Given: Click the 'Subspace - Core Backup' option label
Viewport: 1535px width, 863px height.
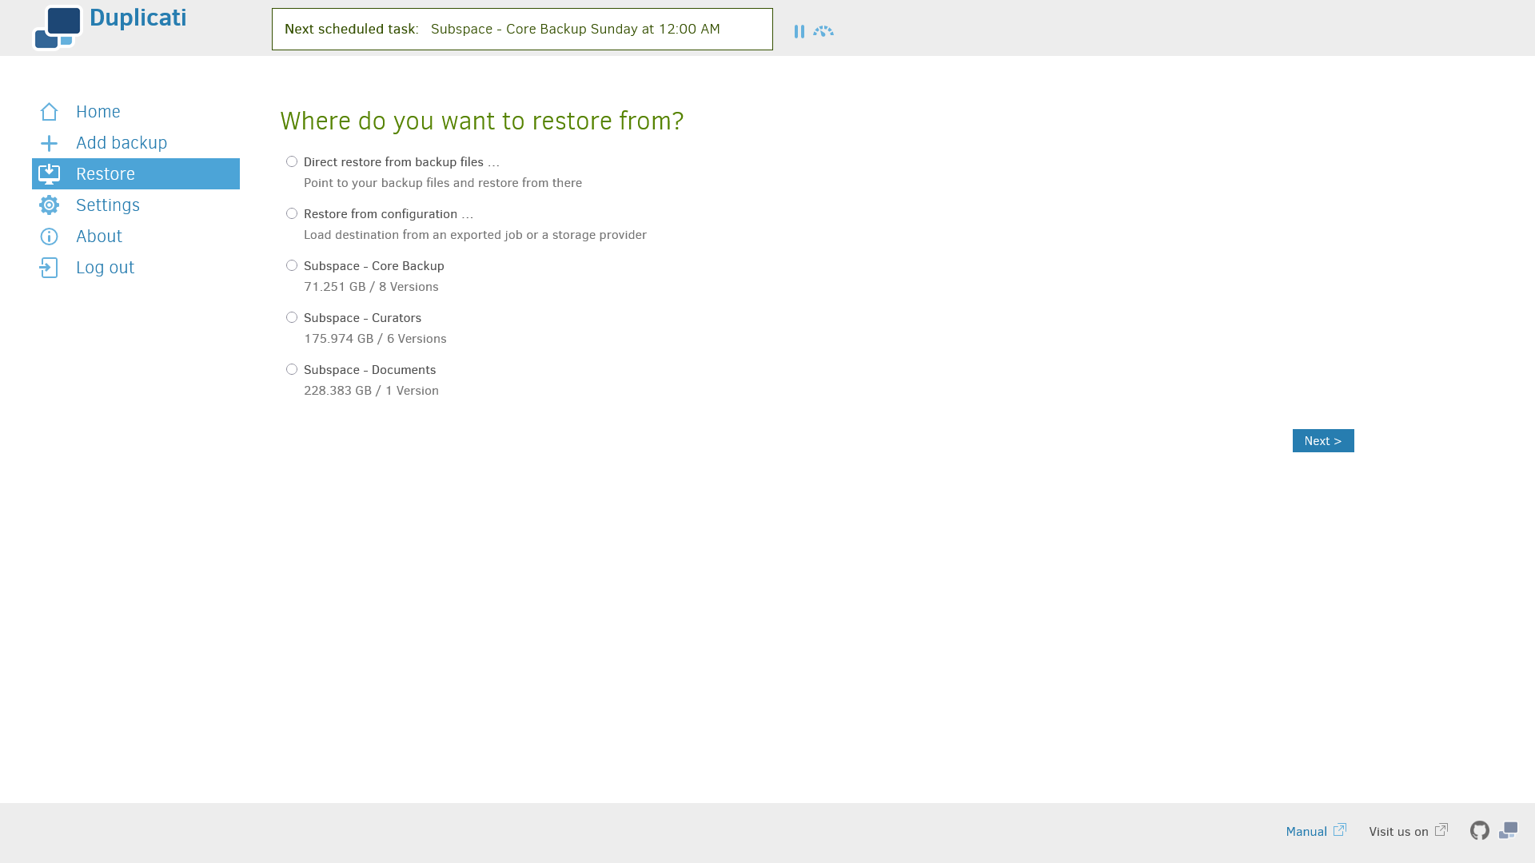Looking at the screenshot, I should (x=374, y=266).
